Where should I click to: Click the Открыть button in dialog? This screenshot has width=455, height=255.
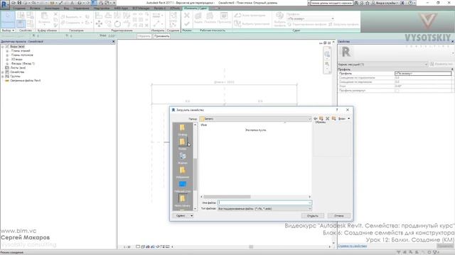(x=313, y=216)
